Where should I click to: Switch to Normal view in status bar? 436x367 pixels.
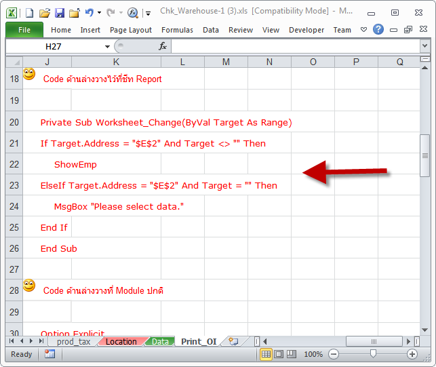266,354
